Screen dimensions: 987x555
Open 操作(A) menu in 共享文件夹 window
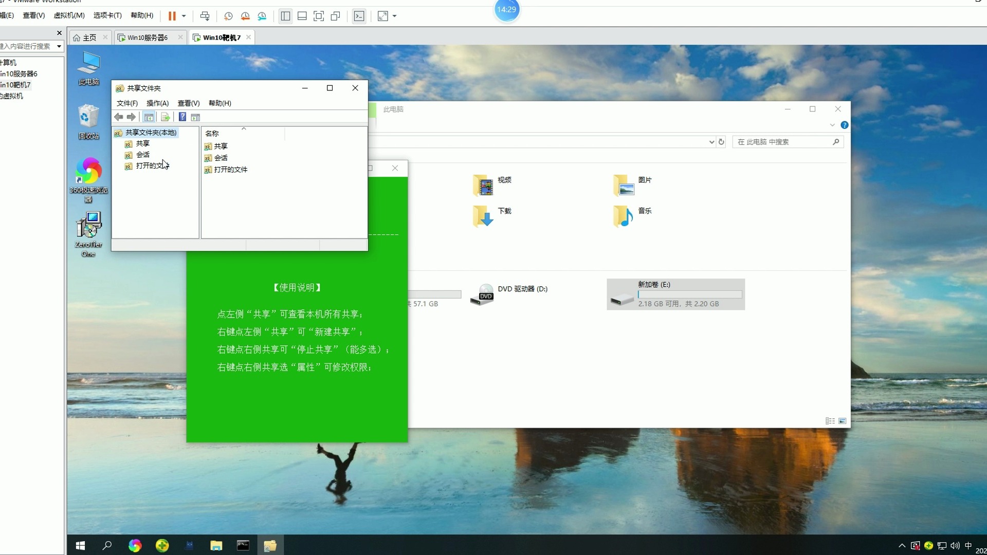point(157,103)
